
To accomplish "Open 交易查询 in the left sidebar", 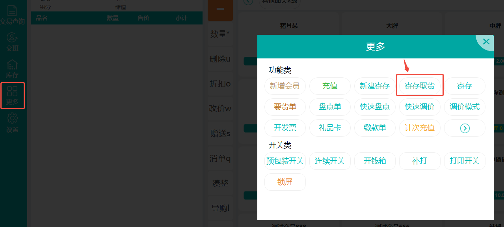I will (x=12, y=15).
